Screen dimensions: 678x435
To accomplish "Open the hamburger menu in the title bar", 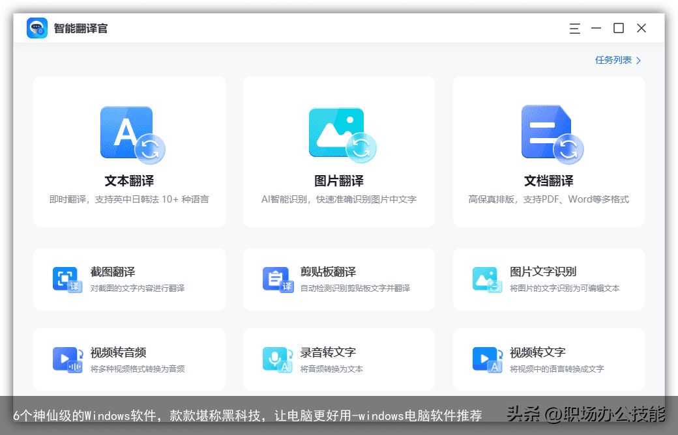I will tap(574, 28).
